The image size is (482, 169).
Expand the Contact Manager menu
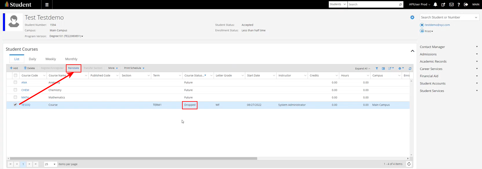(x=449, y=47)
